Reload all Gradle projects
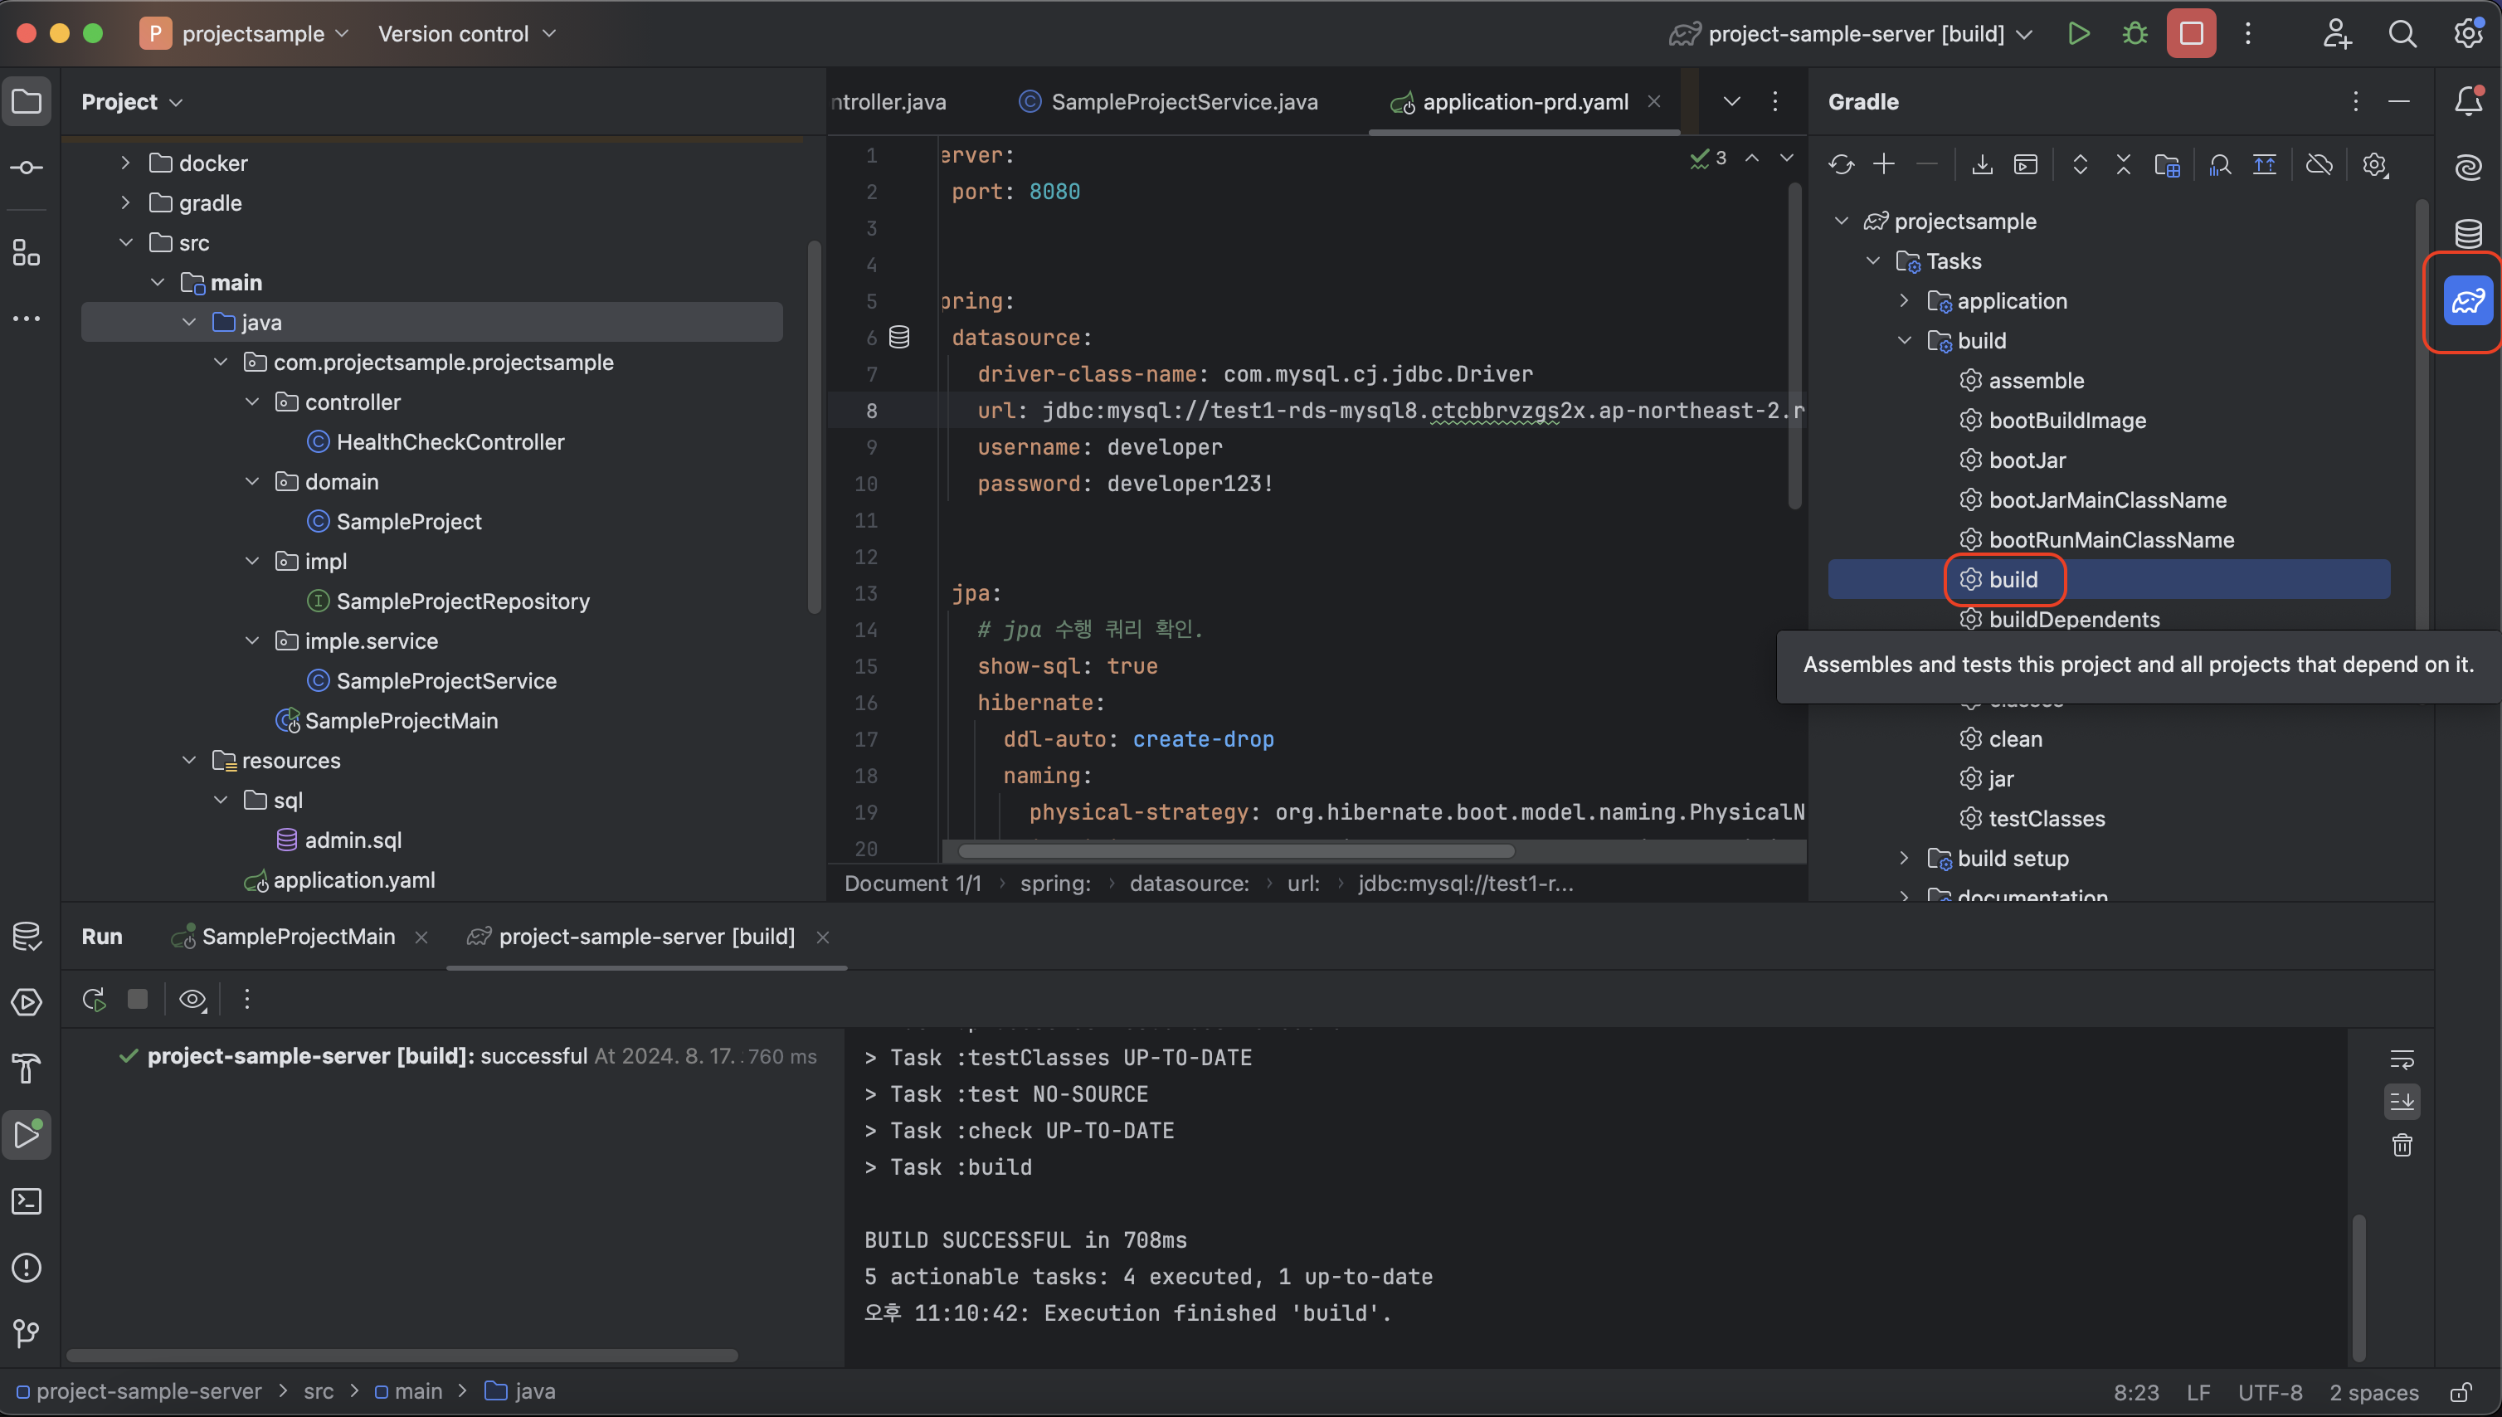The width and height of the screenshot is (2502, 1417). click(1840, 164)
